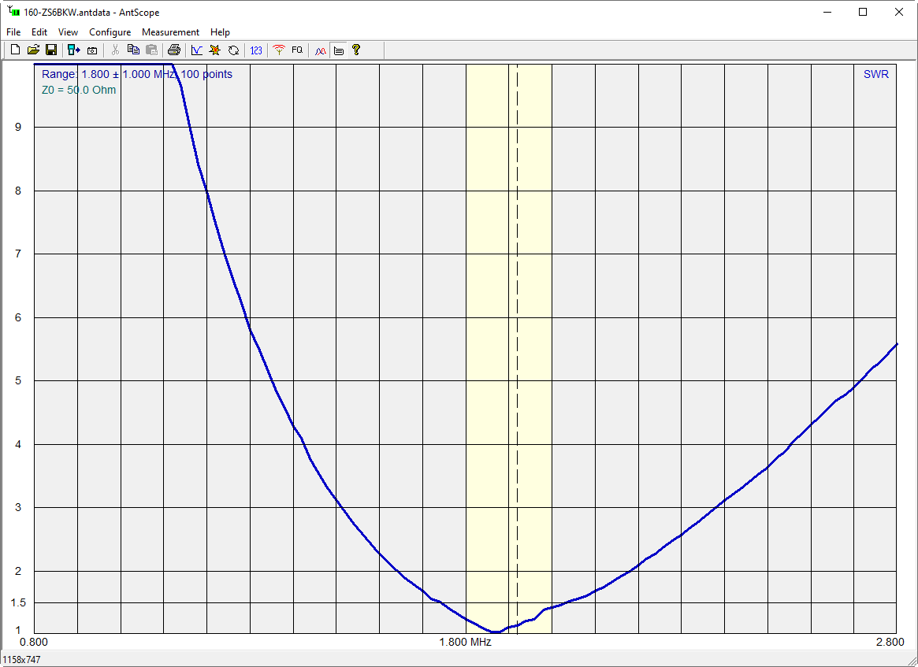Click the red-blue overlapping curves icon

(x=320, y=50)
